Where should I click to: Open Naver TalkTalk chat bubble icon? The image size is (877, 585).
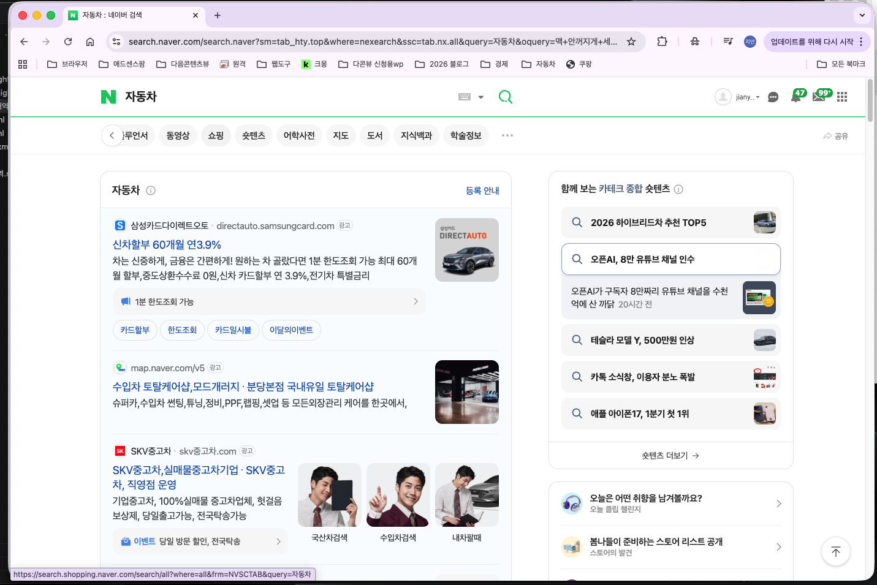coord(773,97)
